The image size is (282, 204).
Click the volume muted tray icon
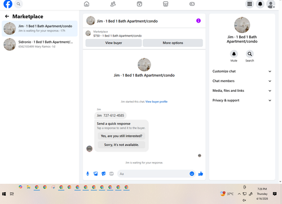click(x=244, y=200)
